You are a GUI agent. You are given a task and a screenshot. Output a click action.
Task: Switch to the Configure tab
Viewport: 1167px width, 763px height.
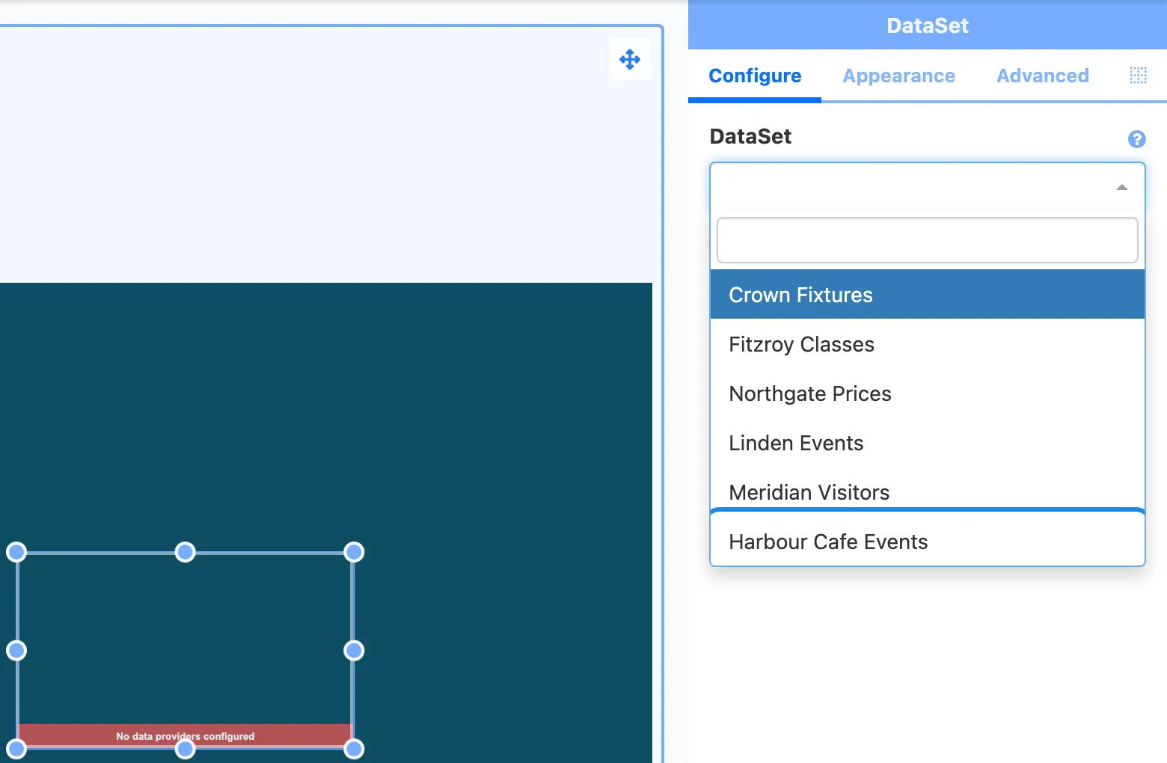pyautogui.click(x=755, y=76)
